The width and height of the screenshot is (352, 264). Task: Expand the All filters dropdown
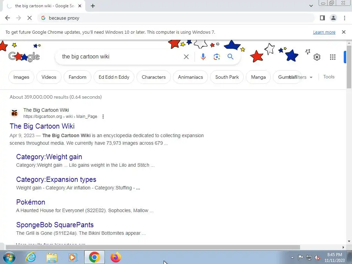point(301,77)
